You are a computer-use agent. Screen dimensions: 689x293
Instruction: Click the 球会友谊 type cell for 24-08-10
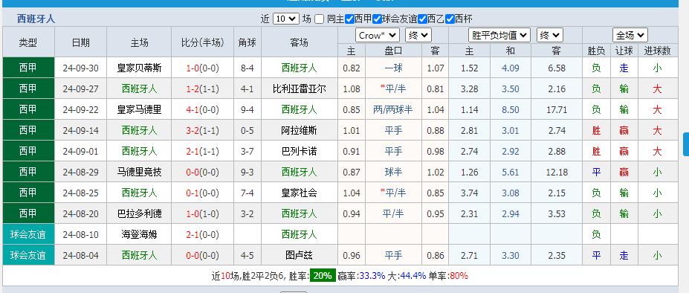click(28, 234)
